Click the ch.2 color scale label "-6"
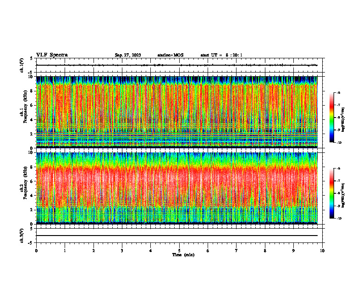Viewport: 363px width, 281px height. point(338,169)
